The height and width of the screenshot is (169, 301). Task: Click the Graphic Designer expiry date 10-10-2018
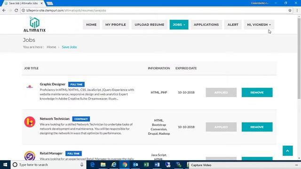click(186, 92)
